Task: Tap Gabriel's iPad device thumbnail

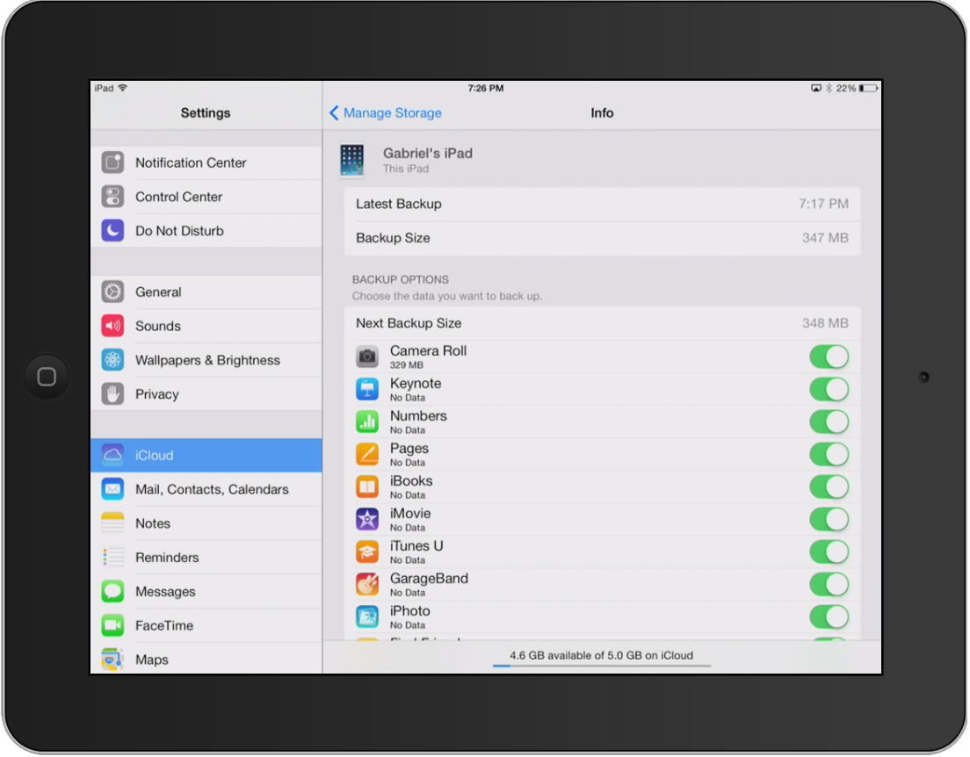Action: click(352, 160)
